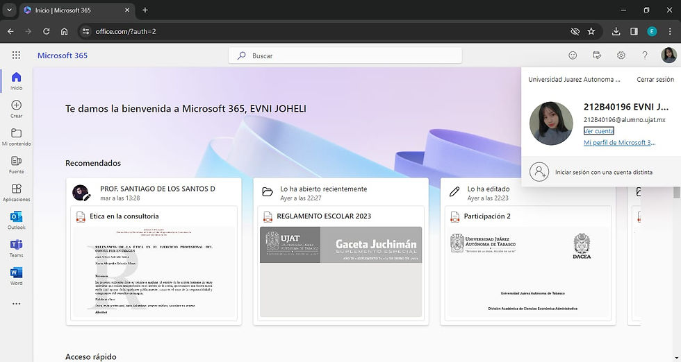Open Etica en la consultoria document
681x362 pixels.
point(154,263)
